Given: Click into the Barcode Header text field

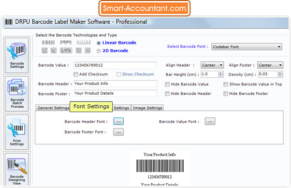Looking at the screenshot, I should [x=115, y=84].
